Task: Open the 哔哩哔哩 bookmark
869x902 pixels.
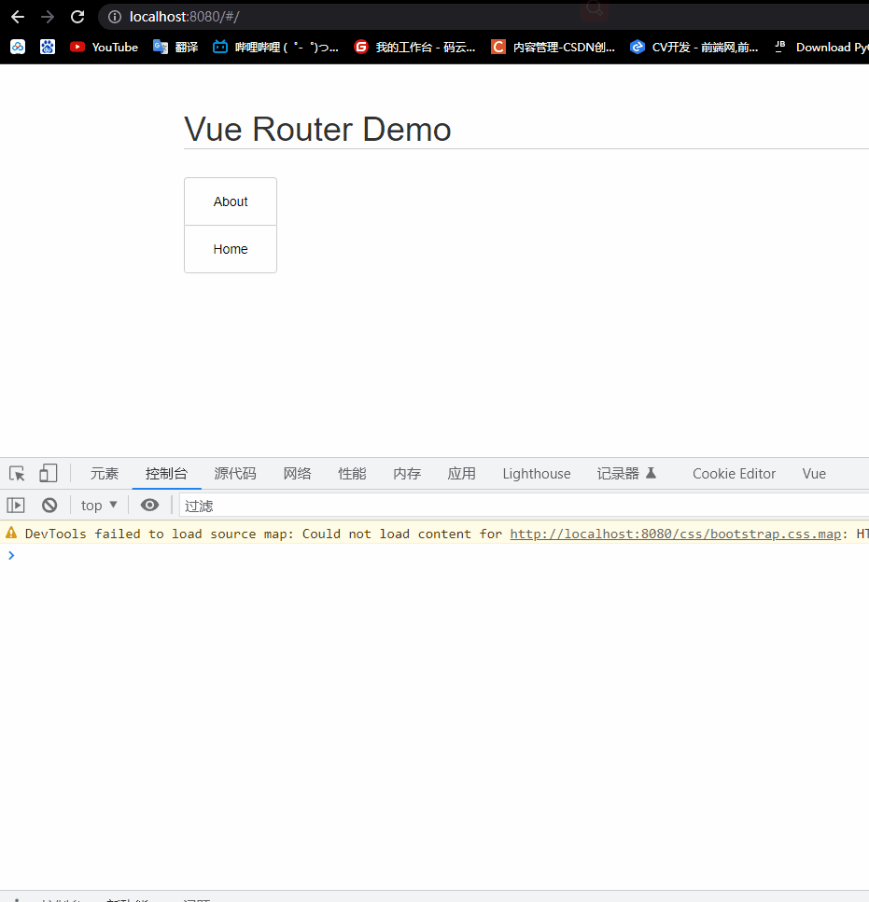Action: tap(275, 48)
